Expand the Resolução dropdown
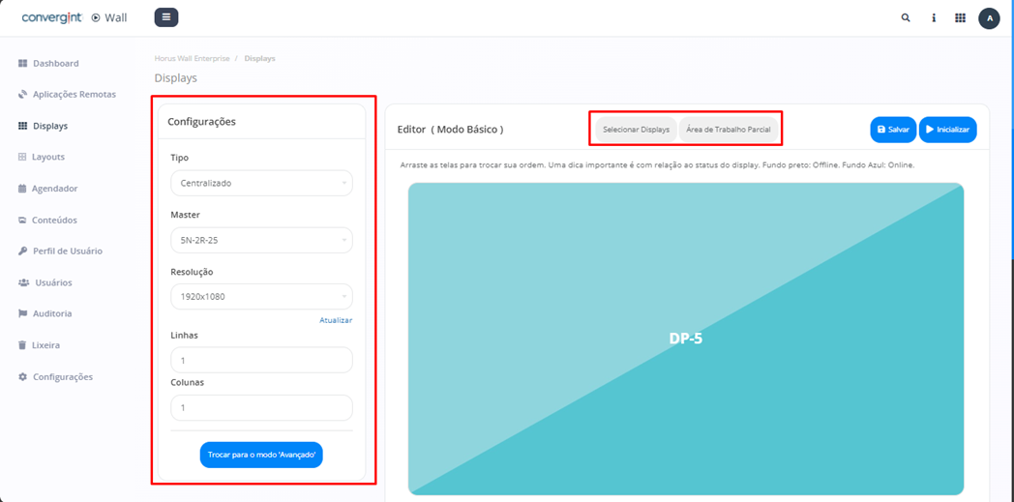The image size is (1014, 502). (261, 296)
